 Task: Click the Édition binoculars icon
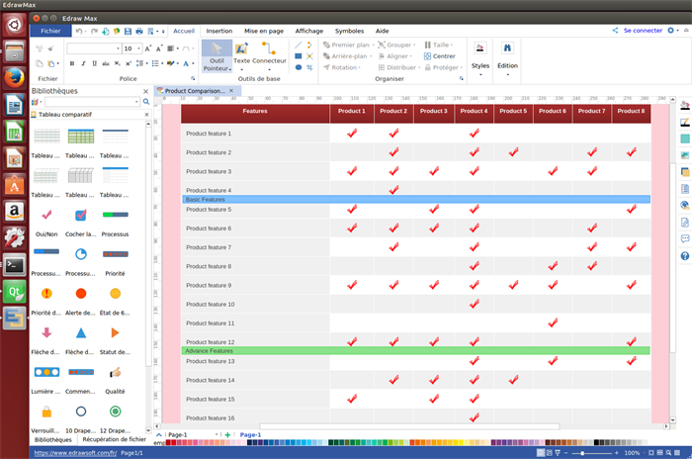pos(507,49)
